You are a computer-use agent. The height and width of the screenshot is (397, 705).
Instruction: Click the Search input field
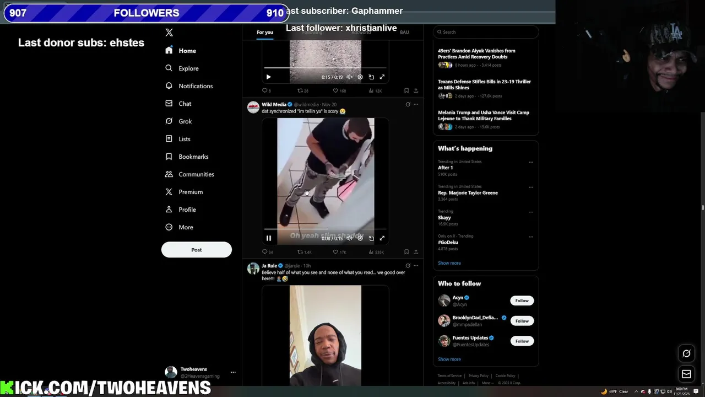485,32
